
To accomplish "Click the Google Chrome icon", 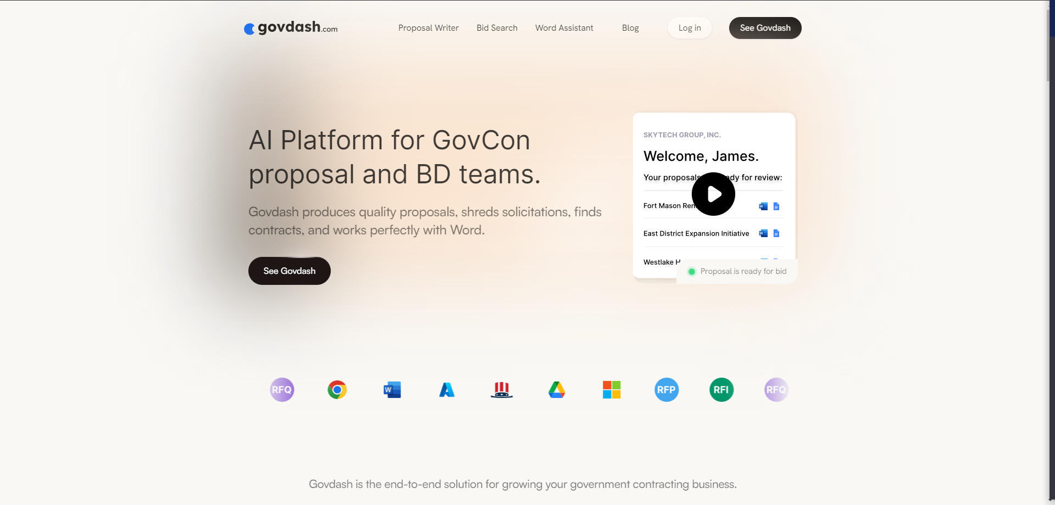I will click(337, 390).
